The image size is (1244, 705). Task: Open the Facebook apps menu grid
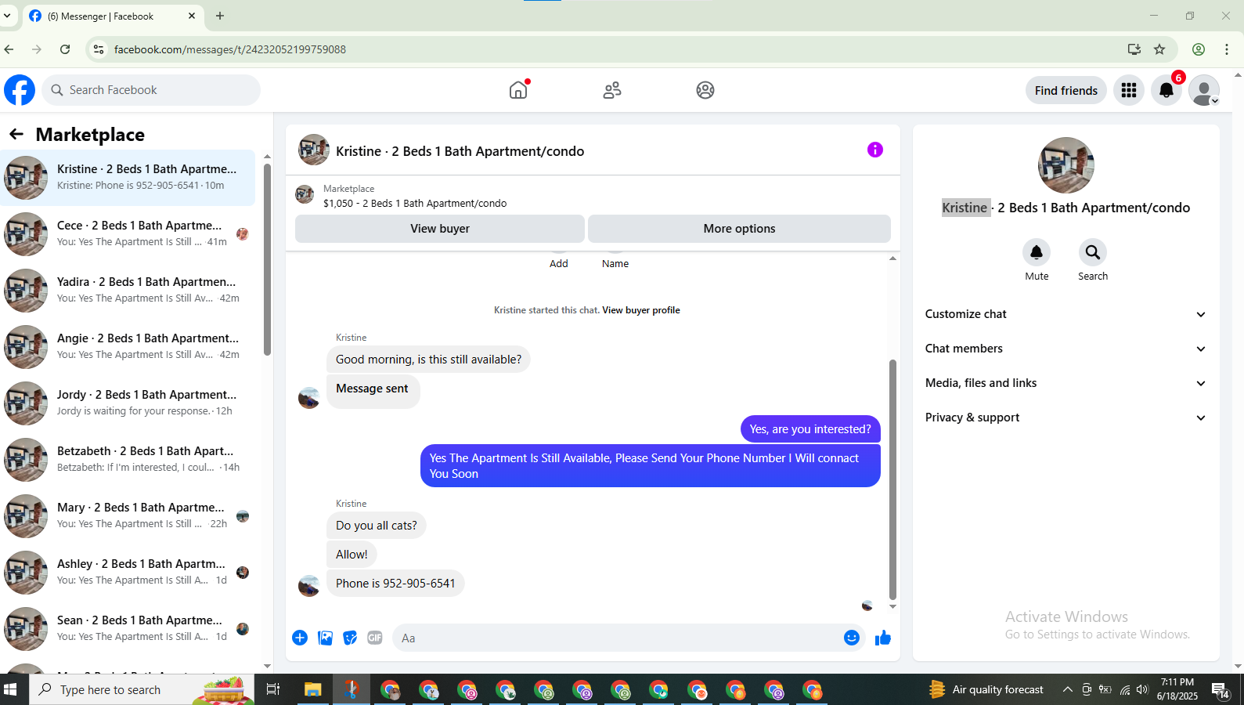[1129, 90]
